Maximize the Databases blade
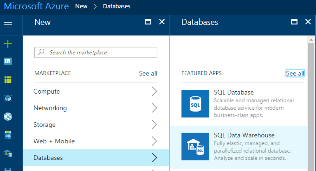Screen dimensions: 316x171 (x=294, y=22)
